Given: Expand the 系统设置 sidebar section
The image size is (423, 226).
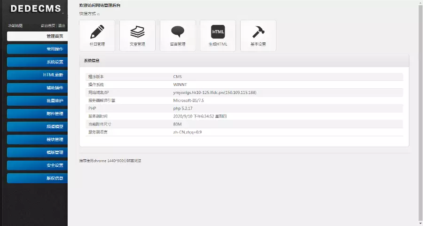Looking at the screenshot, I should coord(38,62).
